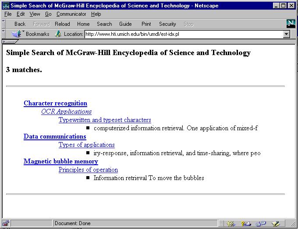The height and width of the screenshot is (229, 298).
Task: Open the Location URL history dropdown
Action: [x=287, y=35]
